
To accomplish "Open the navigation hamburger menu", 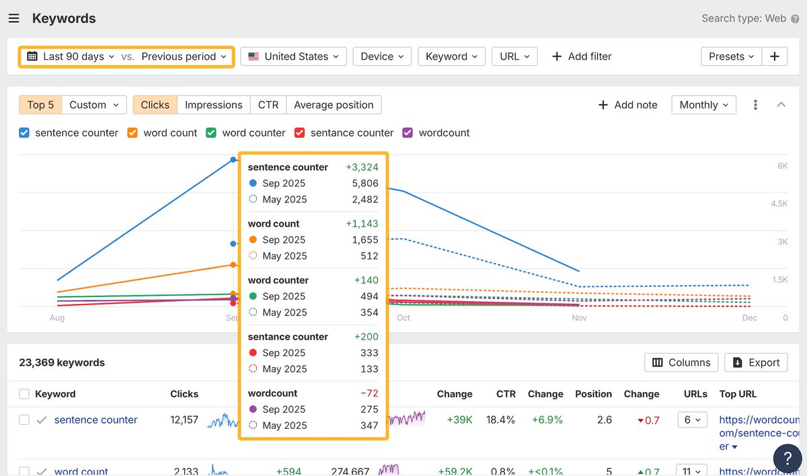I will click(x=14, y=18).
